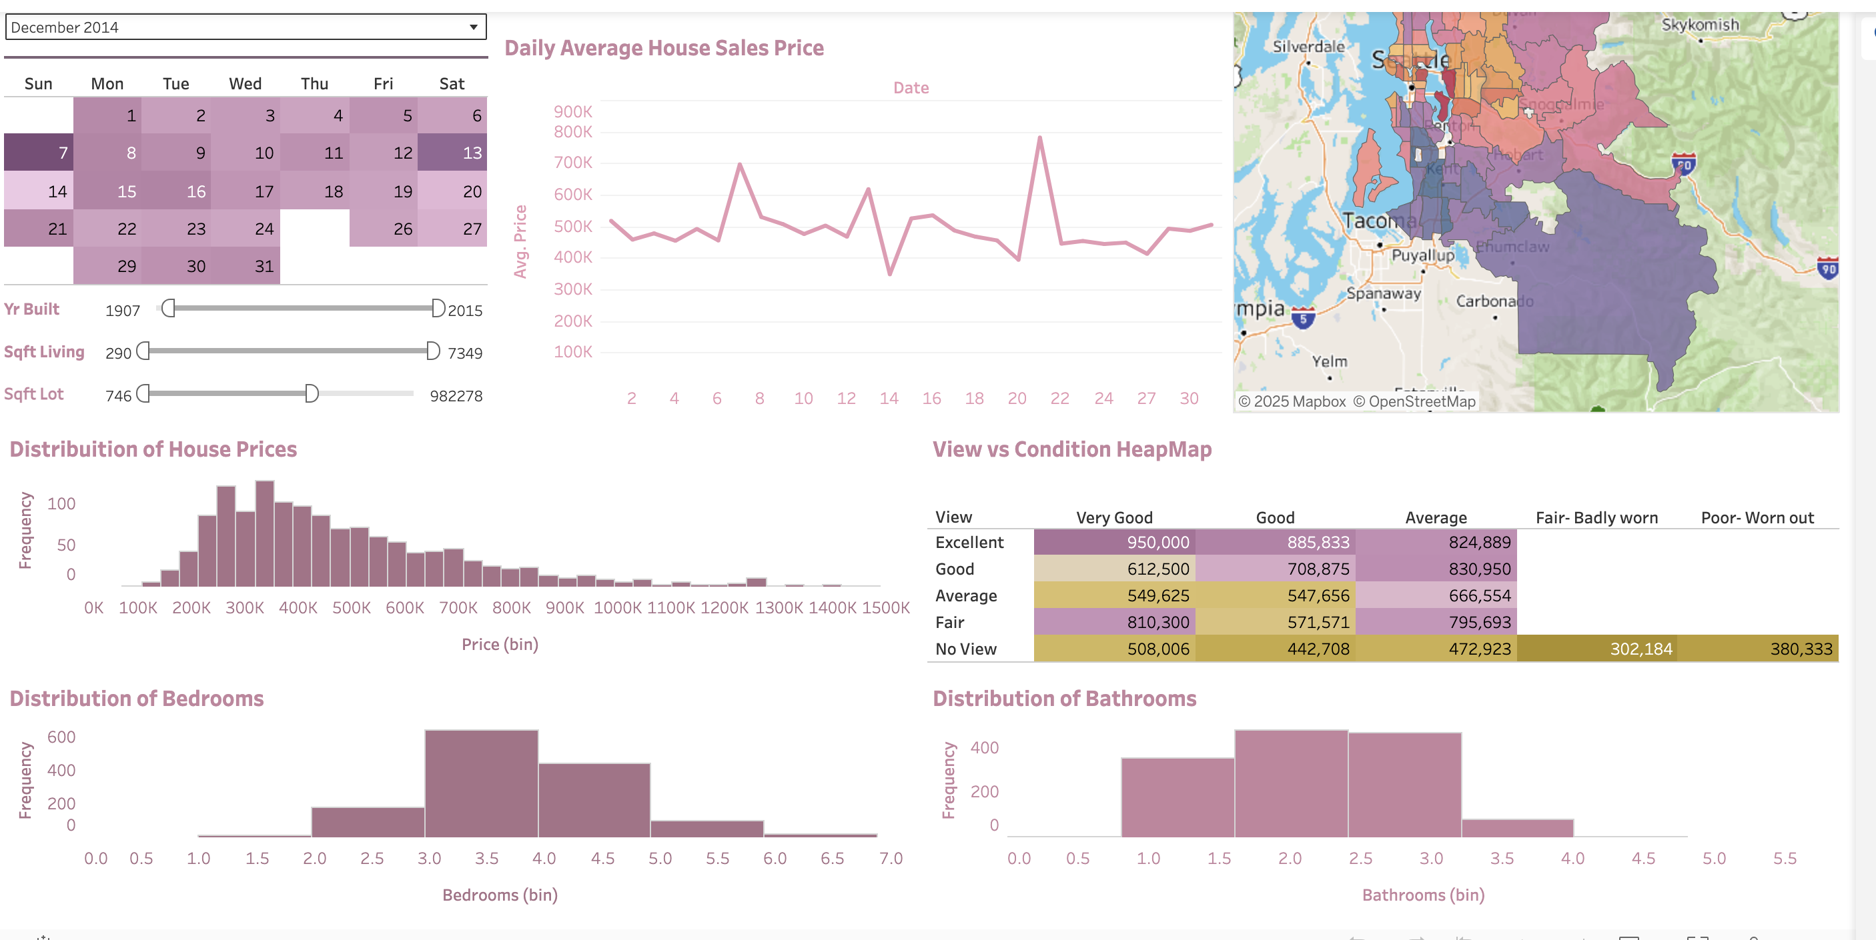1876x940 pixels.
Task: Select calendar day 14
Action: pyautogui.click(x=39, y=191)
